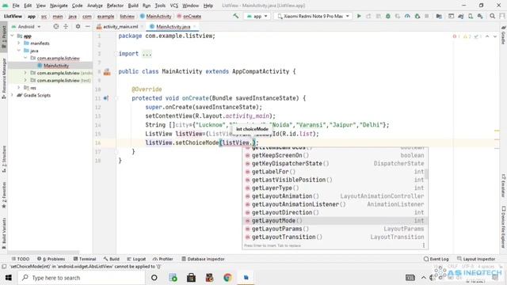
Task: Expand Gradle Scripts node
Action: (13, 95)
